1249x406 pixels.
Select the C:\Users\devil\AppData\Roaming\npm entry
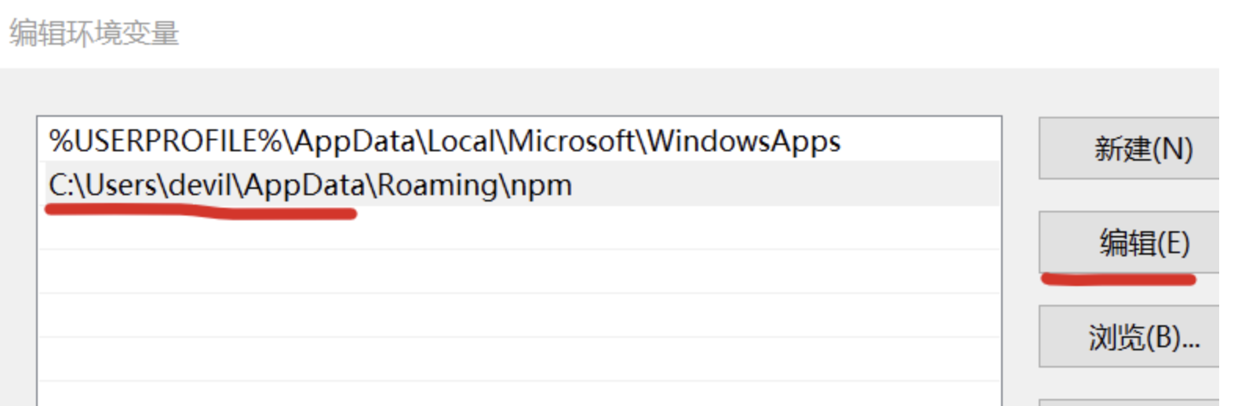[x=310, y=186]
